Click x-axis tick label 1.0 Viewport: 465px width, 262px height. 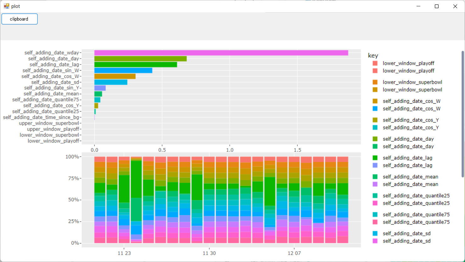click(230, 150)
